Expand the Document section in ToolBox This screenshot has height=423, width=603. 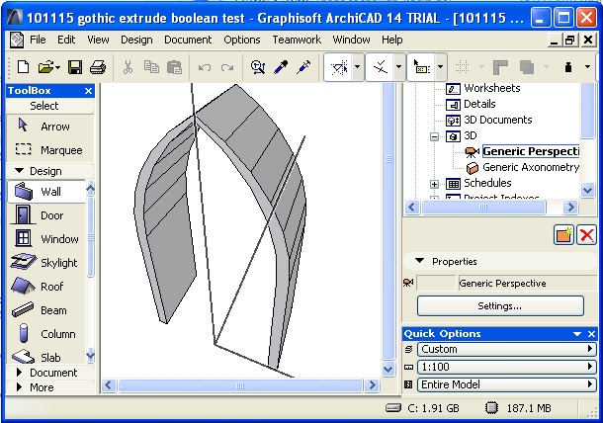pyautogui.click(x=19, y=373)
